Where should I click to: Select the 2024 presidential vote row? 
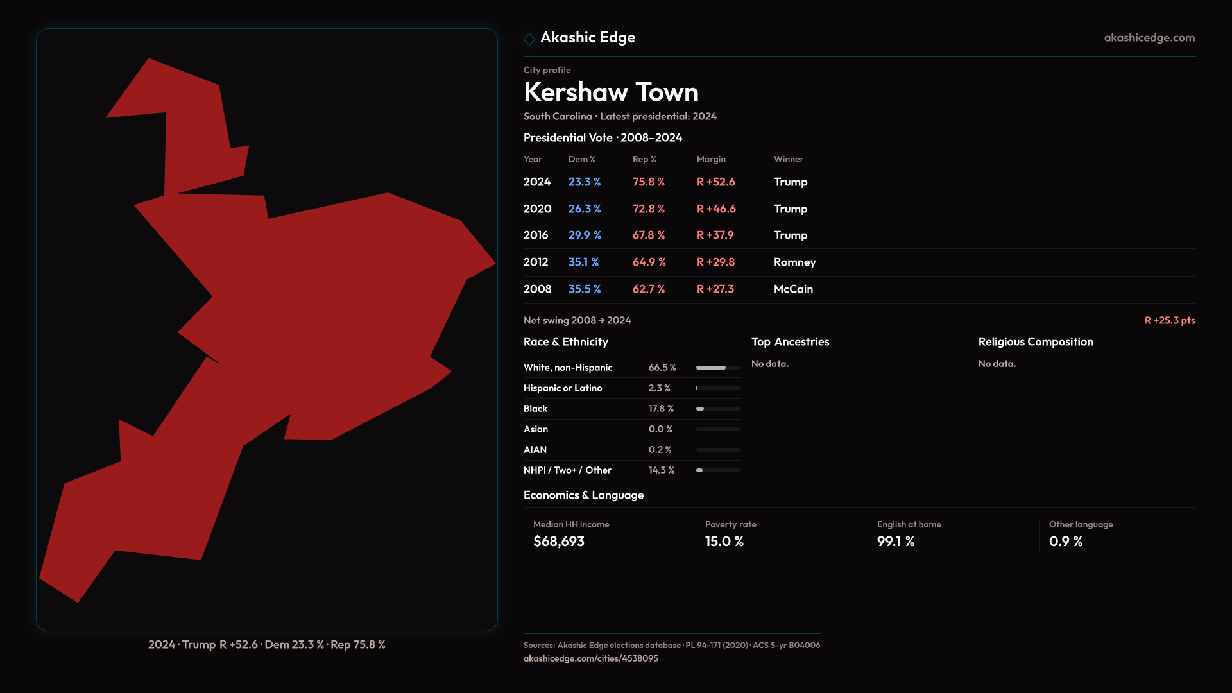coord(667,182)
